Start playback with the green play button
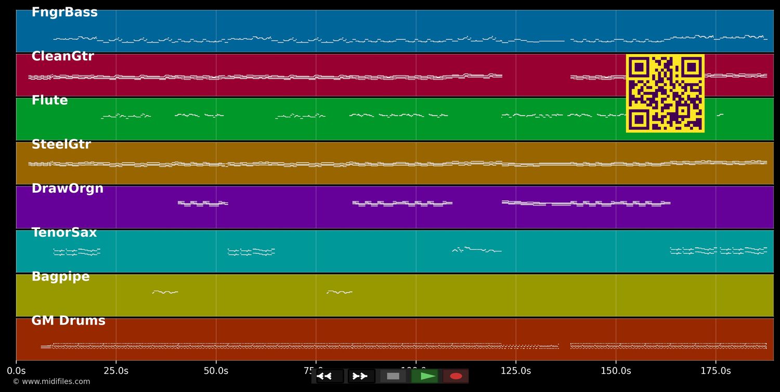This screenshot has height=392, width=780. 425,376
